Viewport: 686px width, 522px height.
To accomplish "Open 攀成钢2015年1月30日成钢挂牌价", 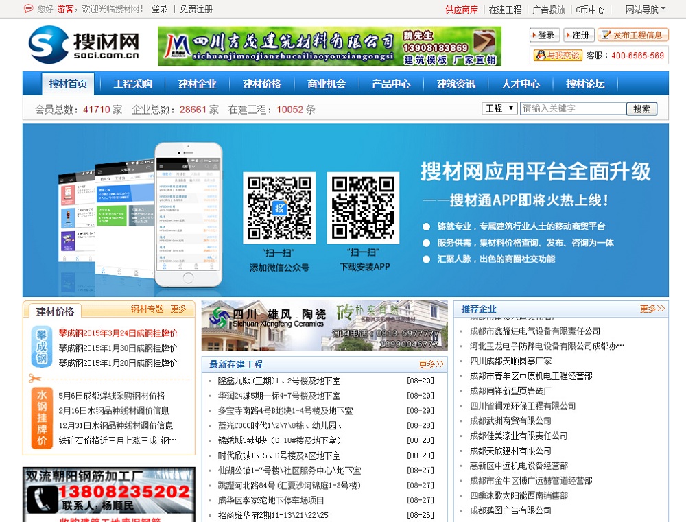I will pyautogui.click(x=118, y=348).
